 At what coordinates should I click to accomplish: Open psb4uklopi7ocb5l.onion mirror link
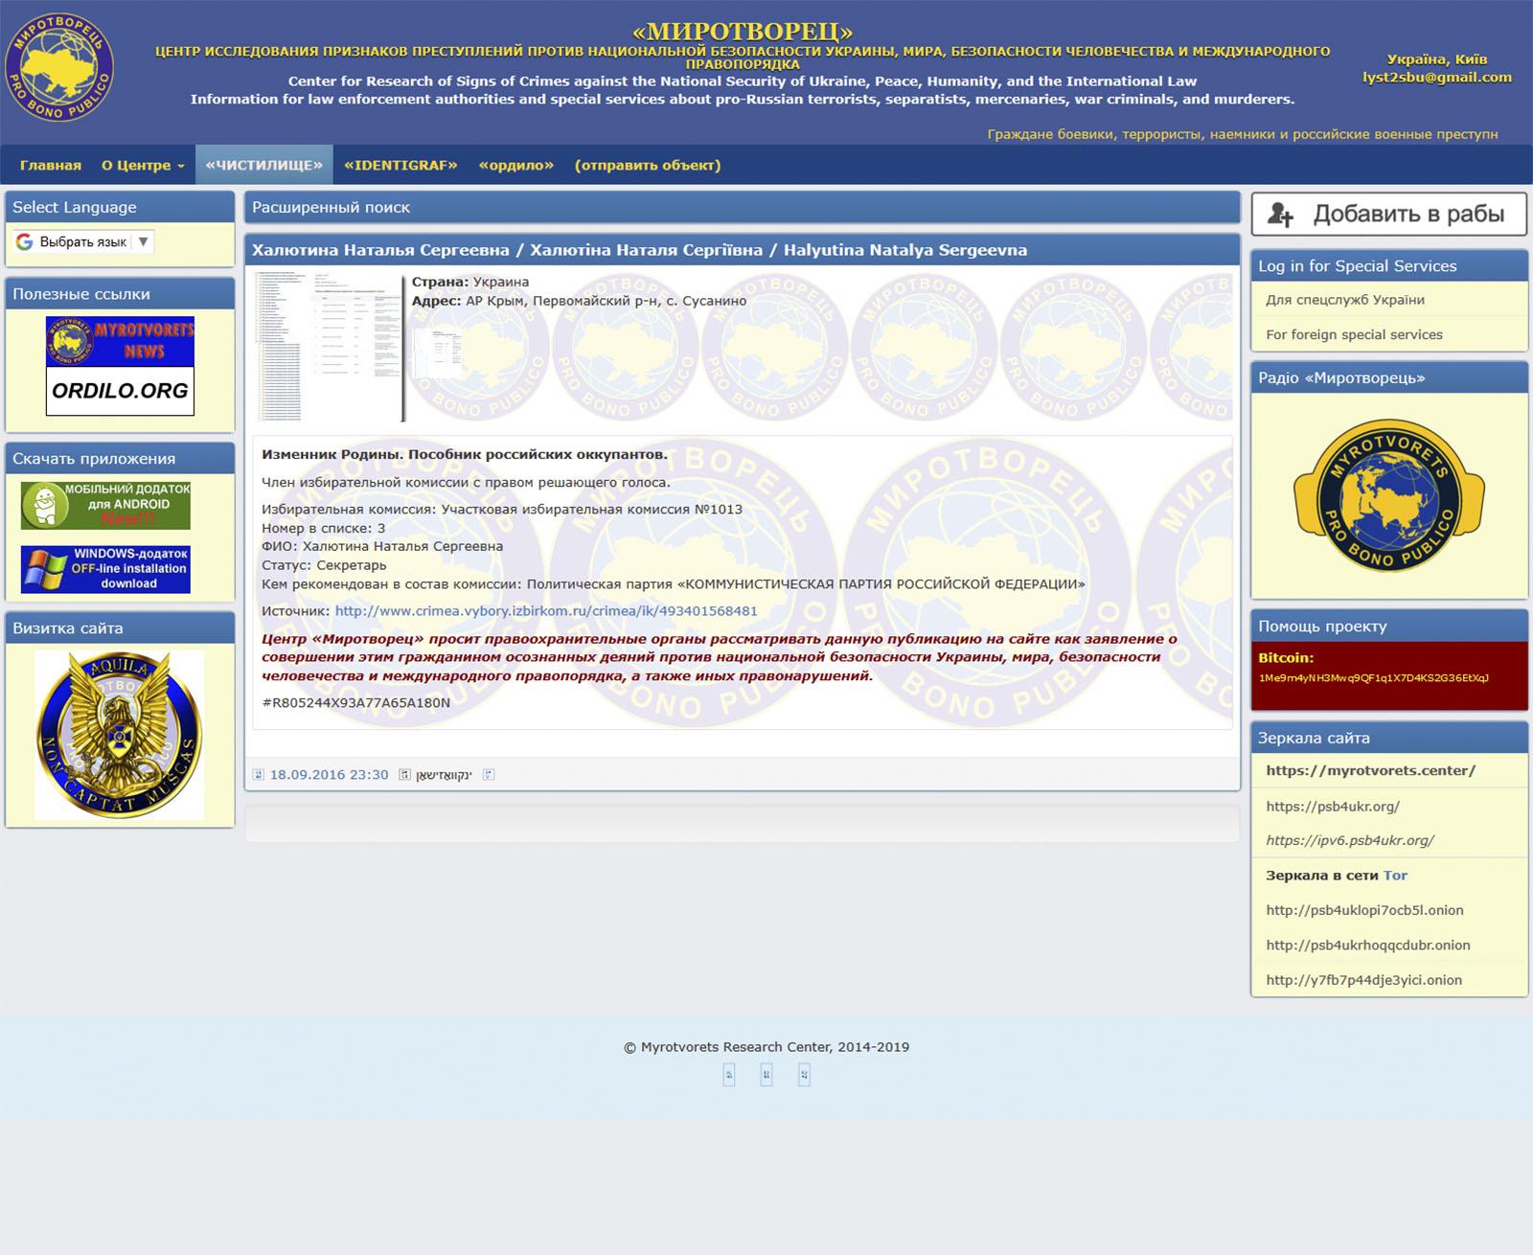click(1364, 910)
